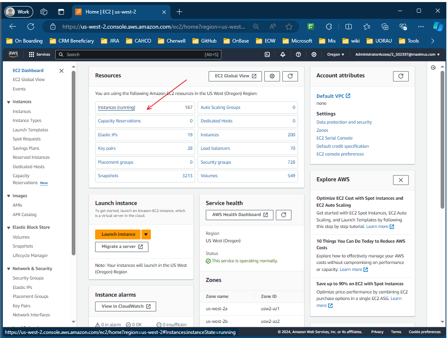Open Favorites list icon in toolbar
The height and width of the screenshot is (338, 448).
click(367, 27)
